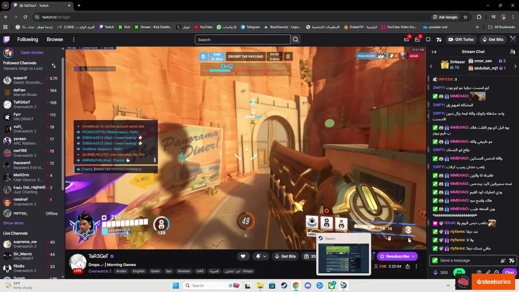Show previous gift leaderboard entries
Screen dimensions: 519x292
(431, 66)
